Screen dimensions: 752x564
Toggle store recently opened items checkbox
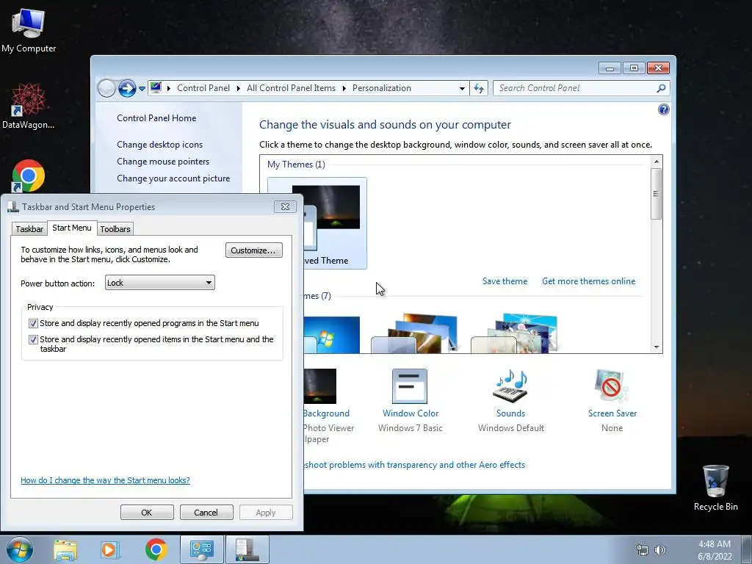click(x=33, y=339)
